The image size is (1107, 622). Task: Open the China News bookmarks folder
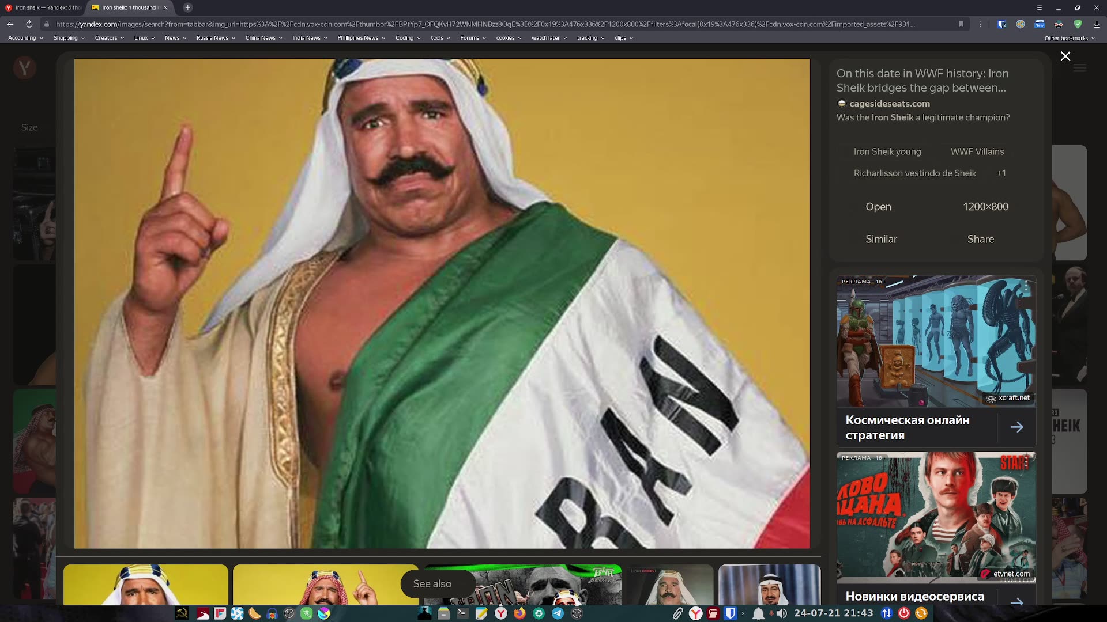pos(263,38)
